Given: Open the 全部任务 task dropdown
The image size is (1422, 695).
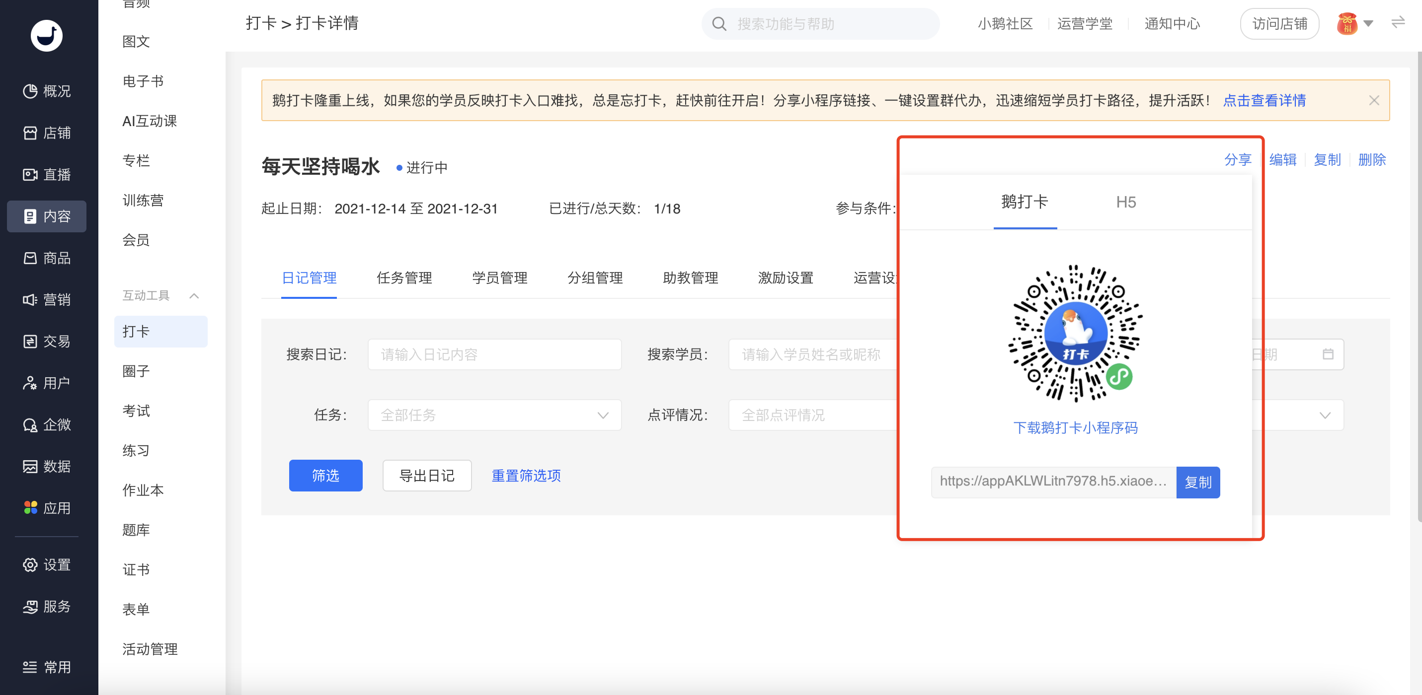Looking at the screenshot, I should click(x=494, y=415).
